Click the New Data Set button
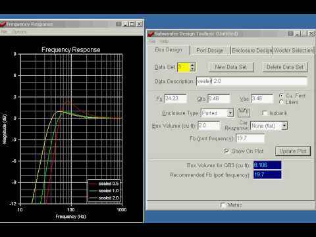Image resolution: width=316 pixels, height=237 pixels. pos(231,67)
